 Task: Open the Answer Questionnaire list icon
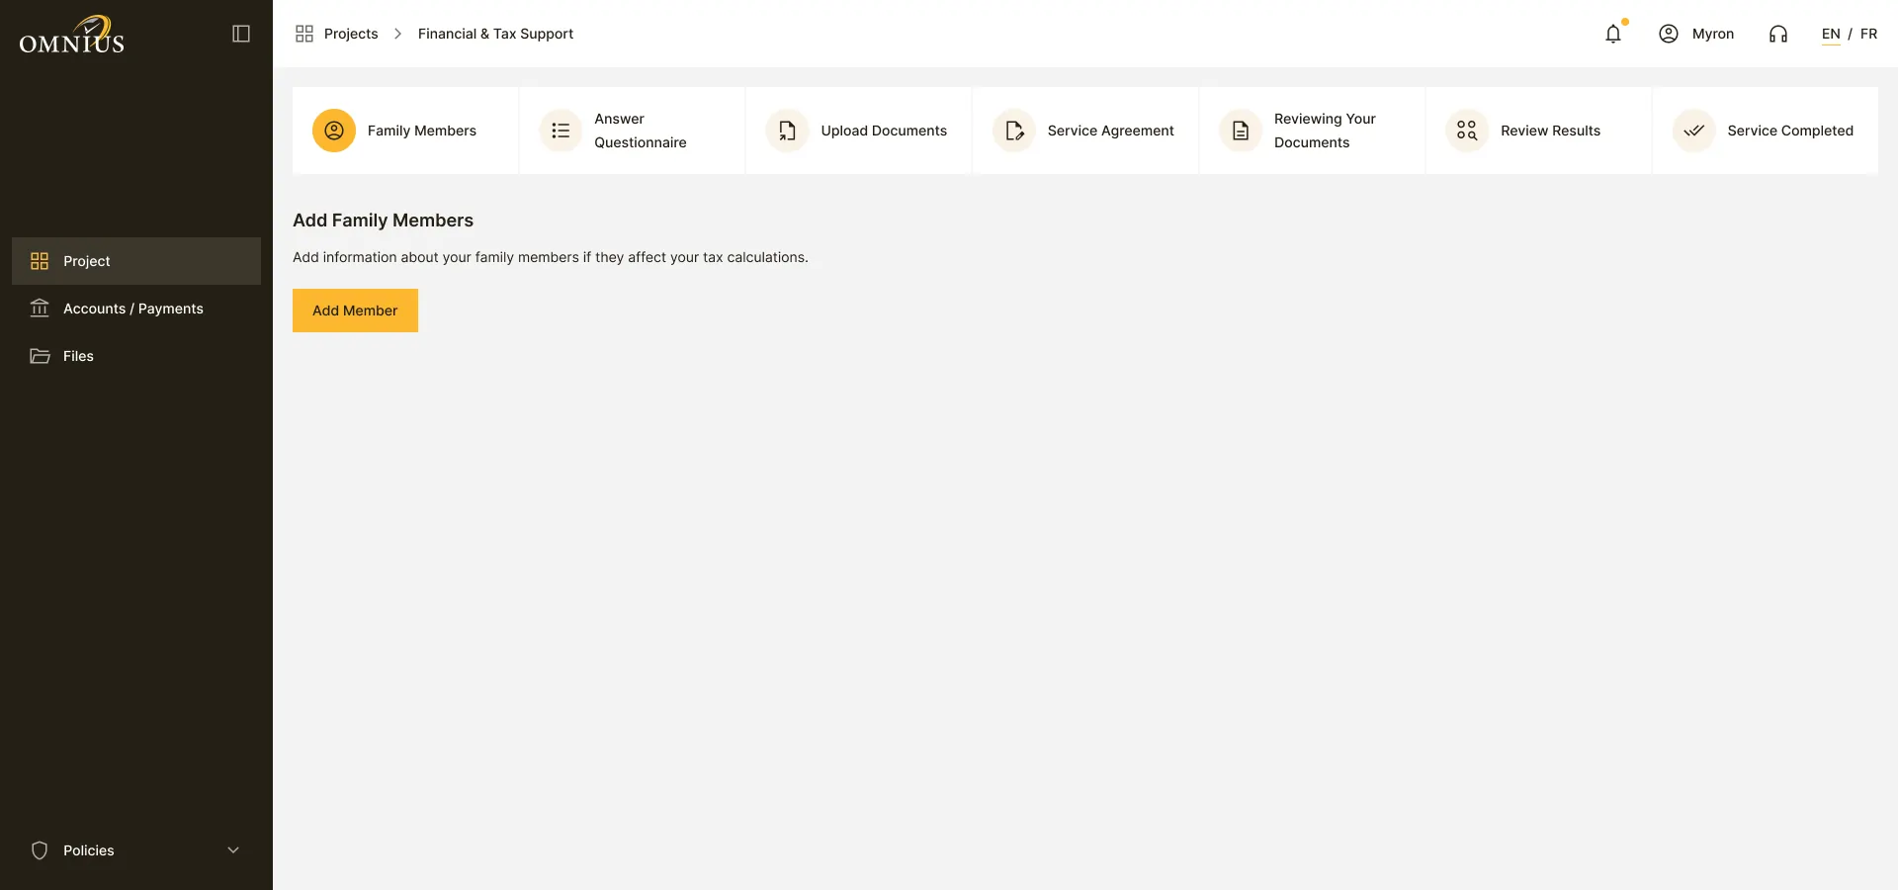[561, 131]
